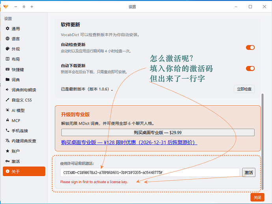Click the 立即检查 button
The image size is (272, 204).
coord(244,89)
